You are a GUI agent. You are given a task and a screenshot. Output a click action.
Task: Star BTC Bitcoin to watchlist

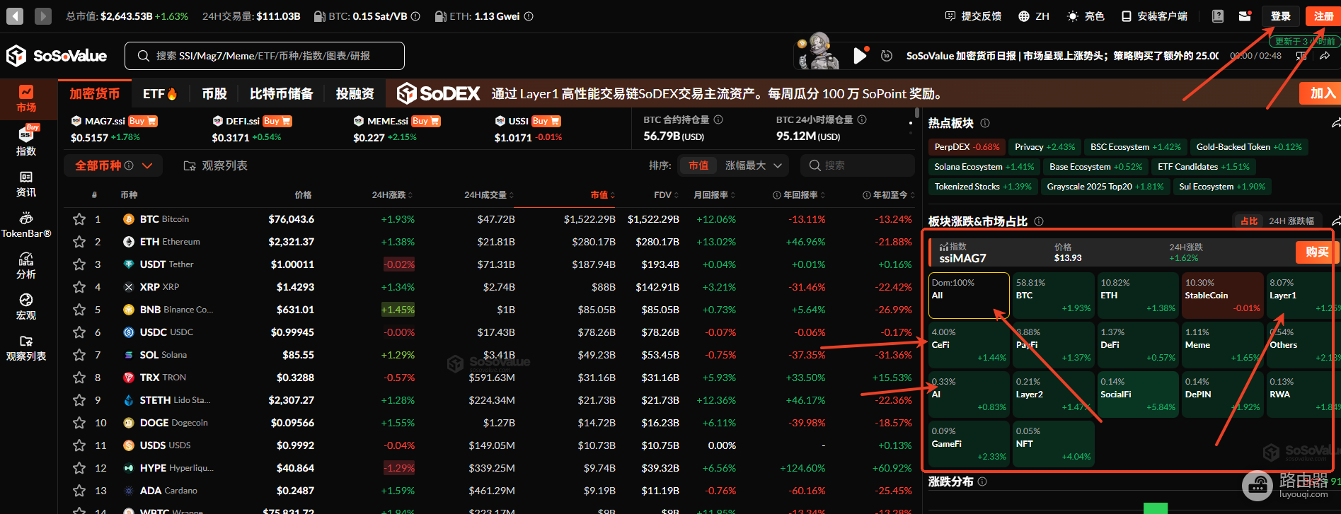click(x=79, y=219)
